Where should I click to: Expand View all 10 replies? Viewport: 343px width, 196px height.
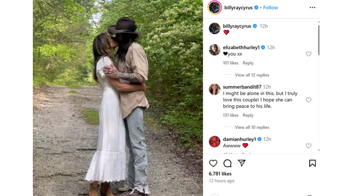point(252,127)
